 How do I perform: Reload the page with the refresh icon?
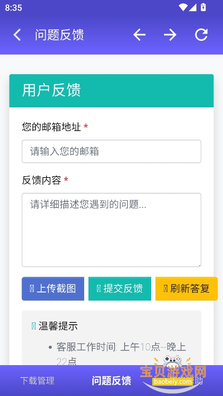pyautogui.click(x=201, y=35)
